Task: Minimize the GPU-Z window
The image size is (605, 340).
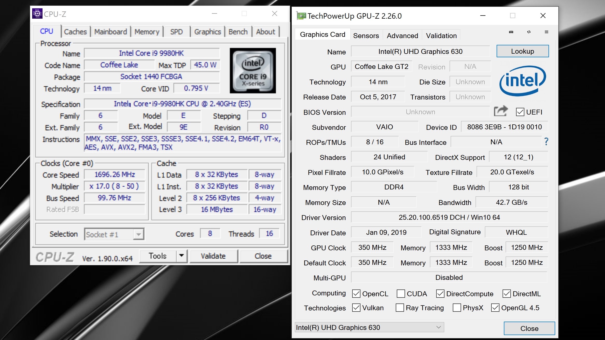Action: (483, 16)
